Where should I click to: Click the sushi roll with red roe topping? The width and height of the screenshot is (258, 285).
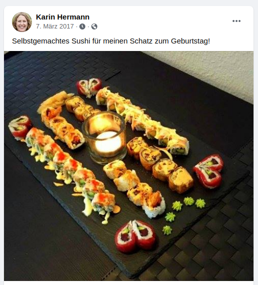72,171
